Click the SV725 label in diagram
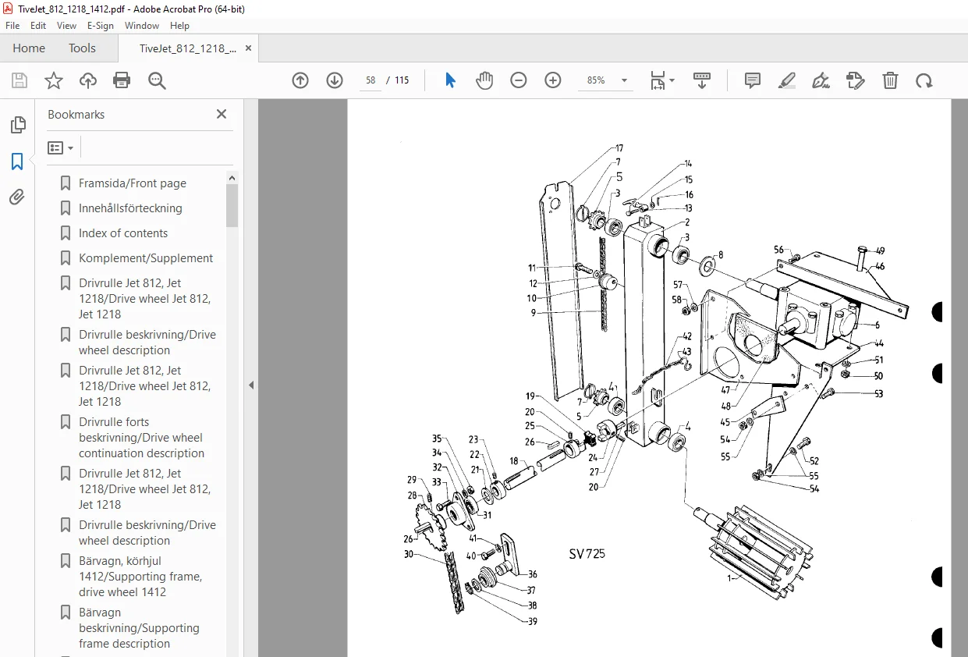The width and height of the screenshot is (968, 657). point(587,554)
